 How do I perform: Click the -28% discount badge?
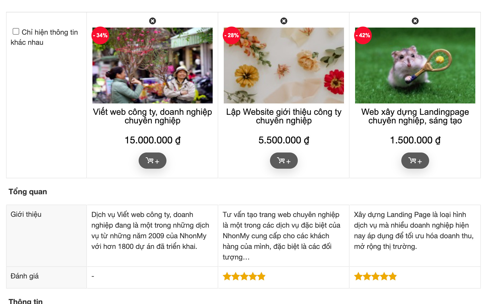232,35
